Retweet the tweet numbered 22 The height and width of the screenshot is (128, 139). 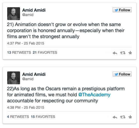[123, 117]
